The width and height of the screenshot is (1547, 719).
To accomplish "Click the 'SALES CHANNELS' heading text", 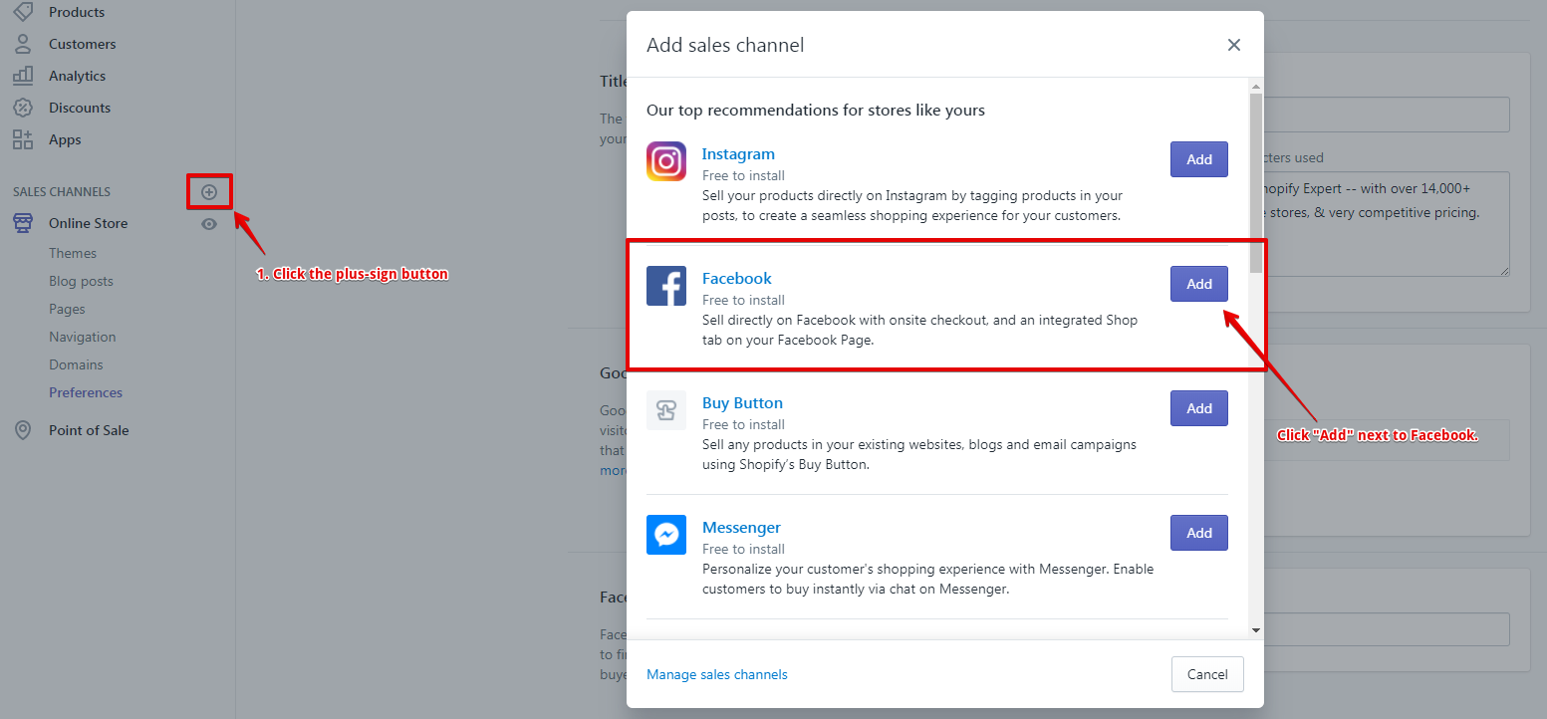I will click(x=62, y=191).
